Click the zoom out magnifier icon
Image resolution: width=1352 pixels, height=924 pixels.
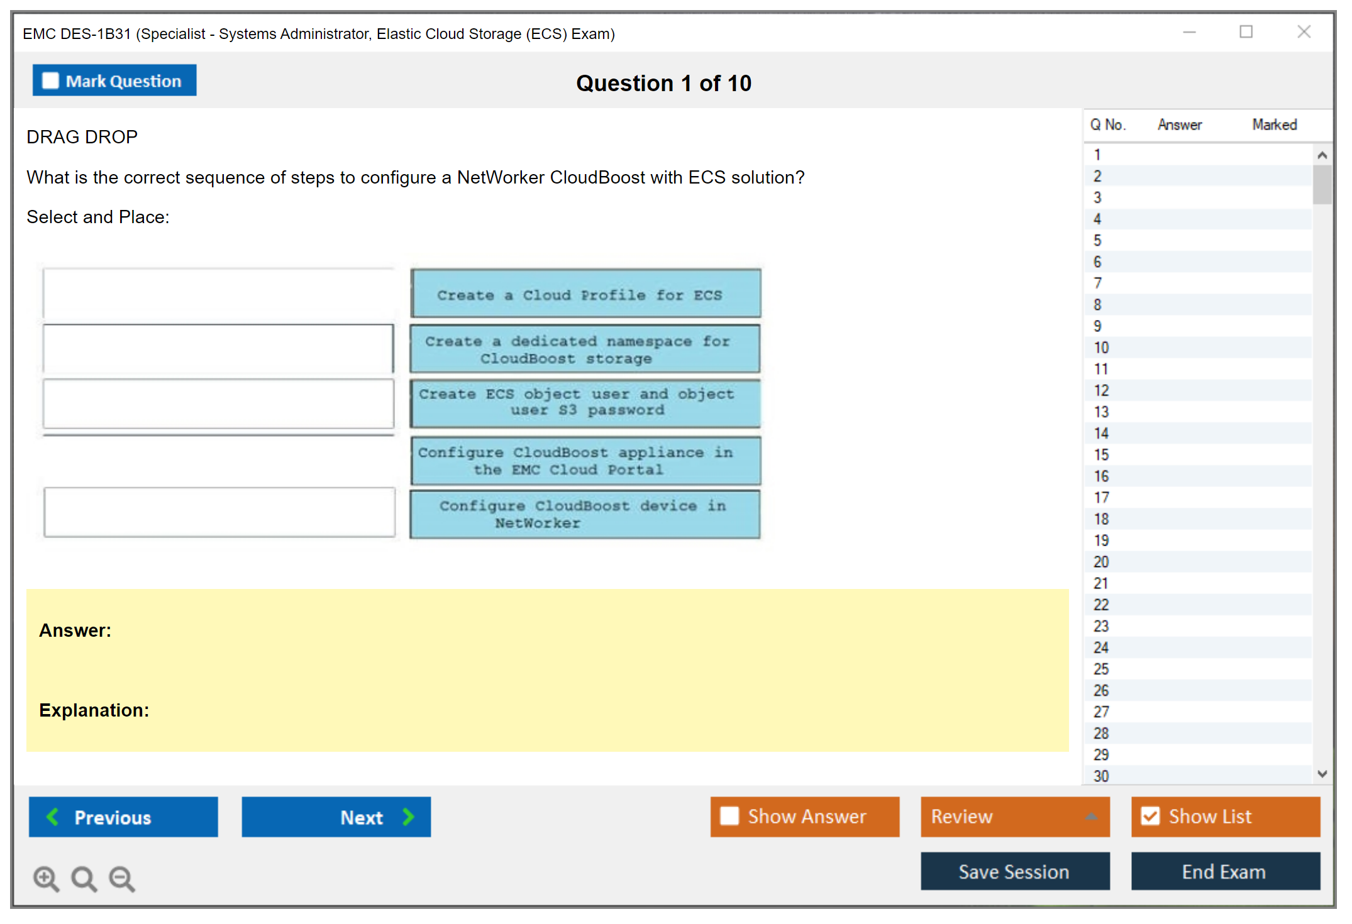point(122,878)
